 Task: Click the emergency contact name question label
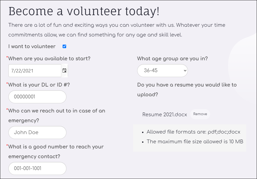click(x=57, y=115)
